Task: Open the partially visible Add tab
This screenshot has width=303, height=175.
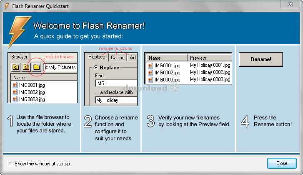Action: tap(133, 58)
